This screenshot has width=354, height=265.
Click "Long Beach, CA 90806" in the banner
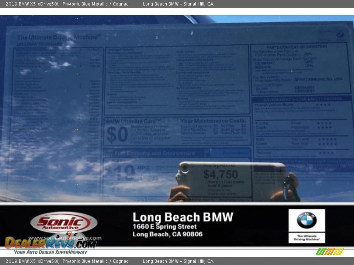[x=167, y=234]
